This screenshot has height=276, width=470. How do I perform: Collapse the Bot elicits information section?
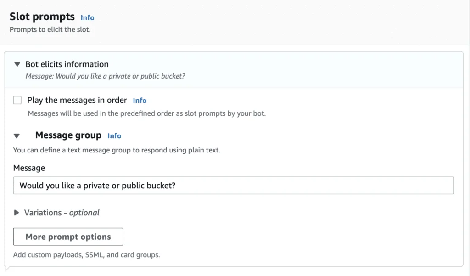coord(17,64)
